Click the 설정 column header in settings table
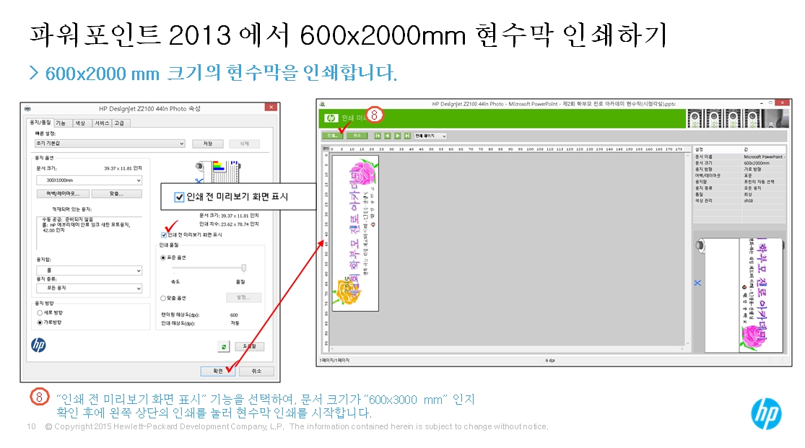 pyautogui.click(x=718, y=149)
